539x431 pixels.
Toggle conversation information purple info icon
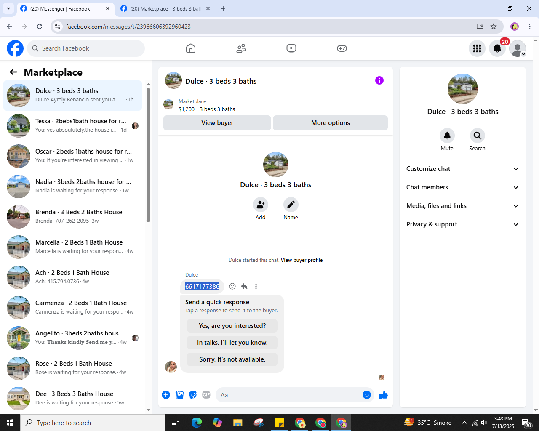click(x=379, y=80)
